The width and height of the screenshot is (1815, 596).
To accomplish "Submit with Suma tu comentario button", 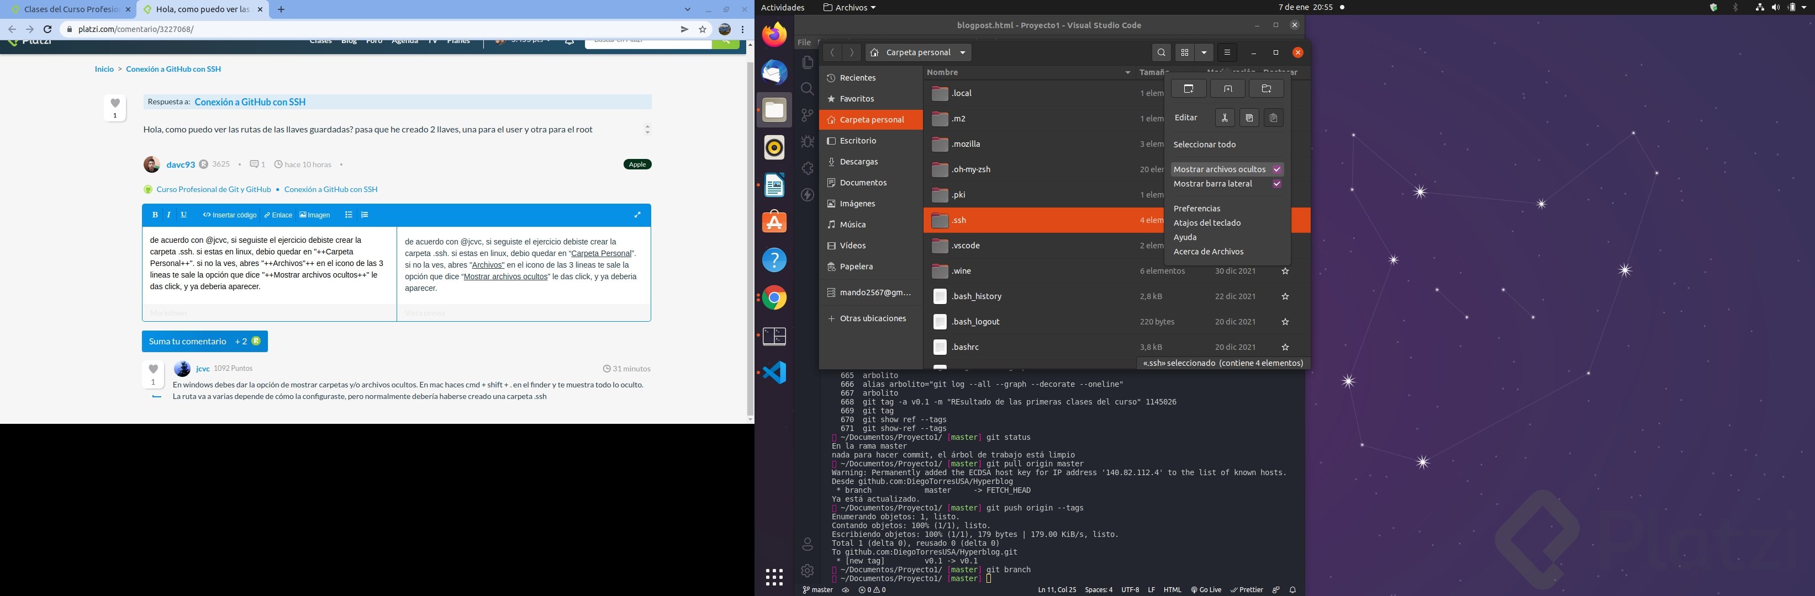I will click(205, 341).
